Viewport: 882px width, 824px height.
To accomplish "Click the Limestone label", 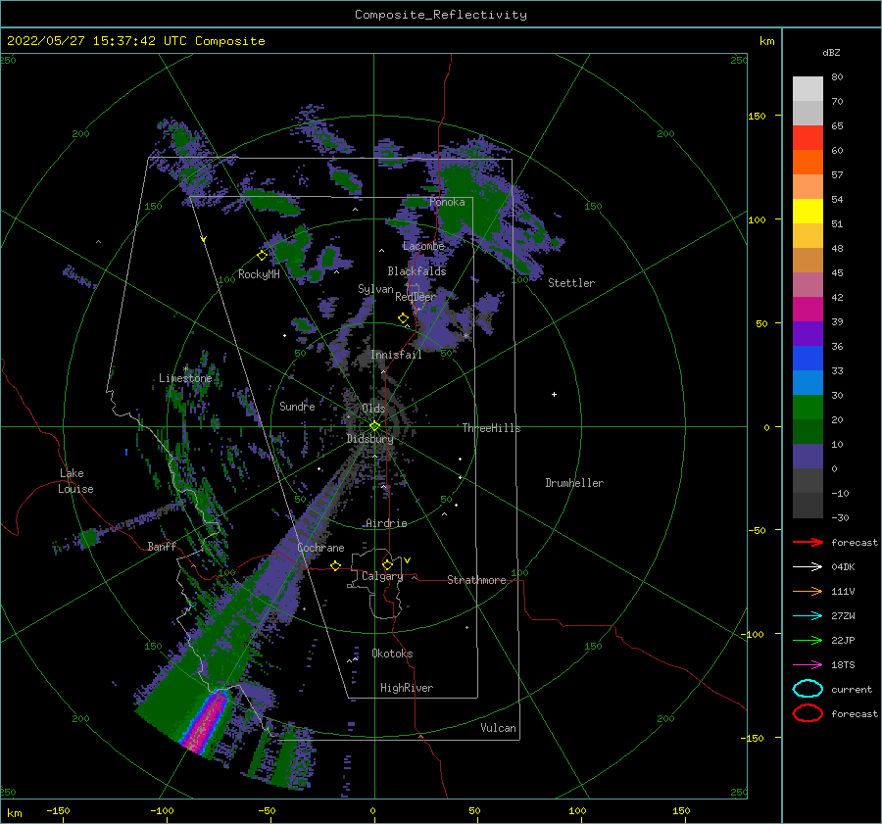I will pos(185,378).
